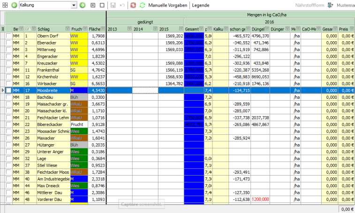Open filter dropdown on Fläche column
This screenshot has height=213, width=355.
103,29
